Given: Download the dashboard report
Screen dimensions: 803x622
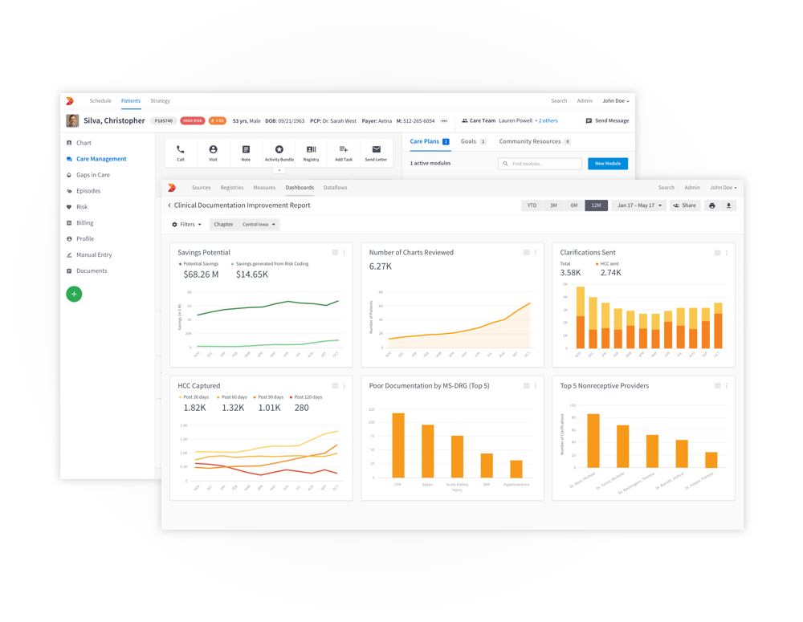Looking at the screenshot, I should pos(729,205).
